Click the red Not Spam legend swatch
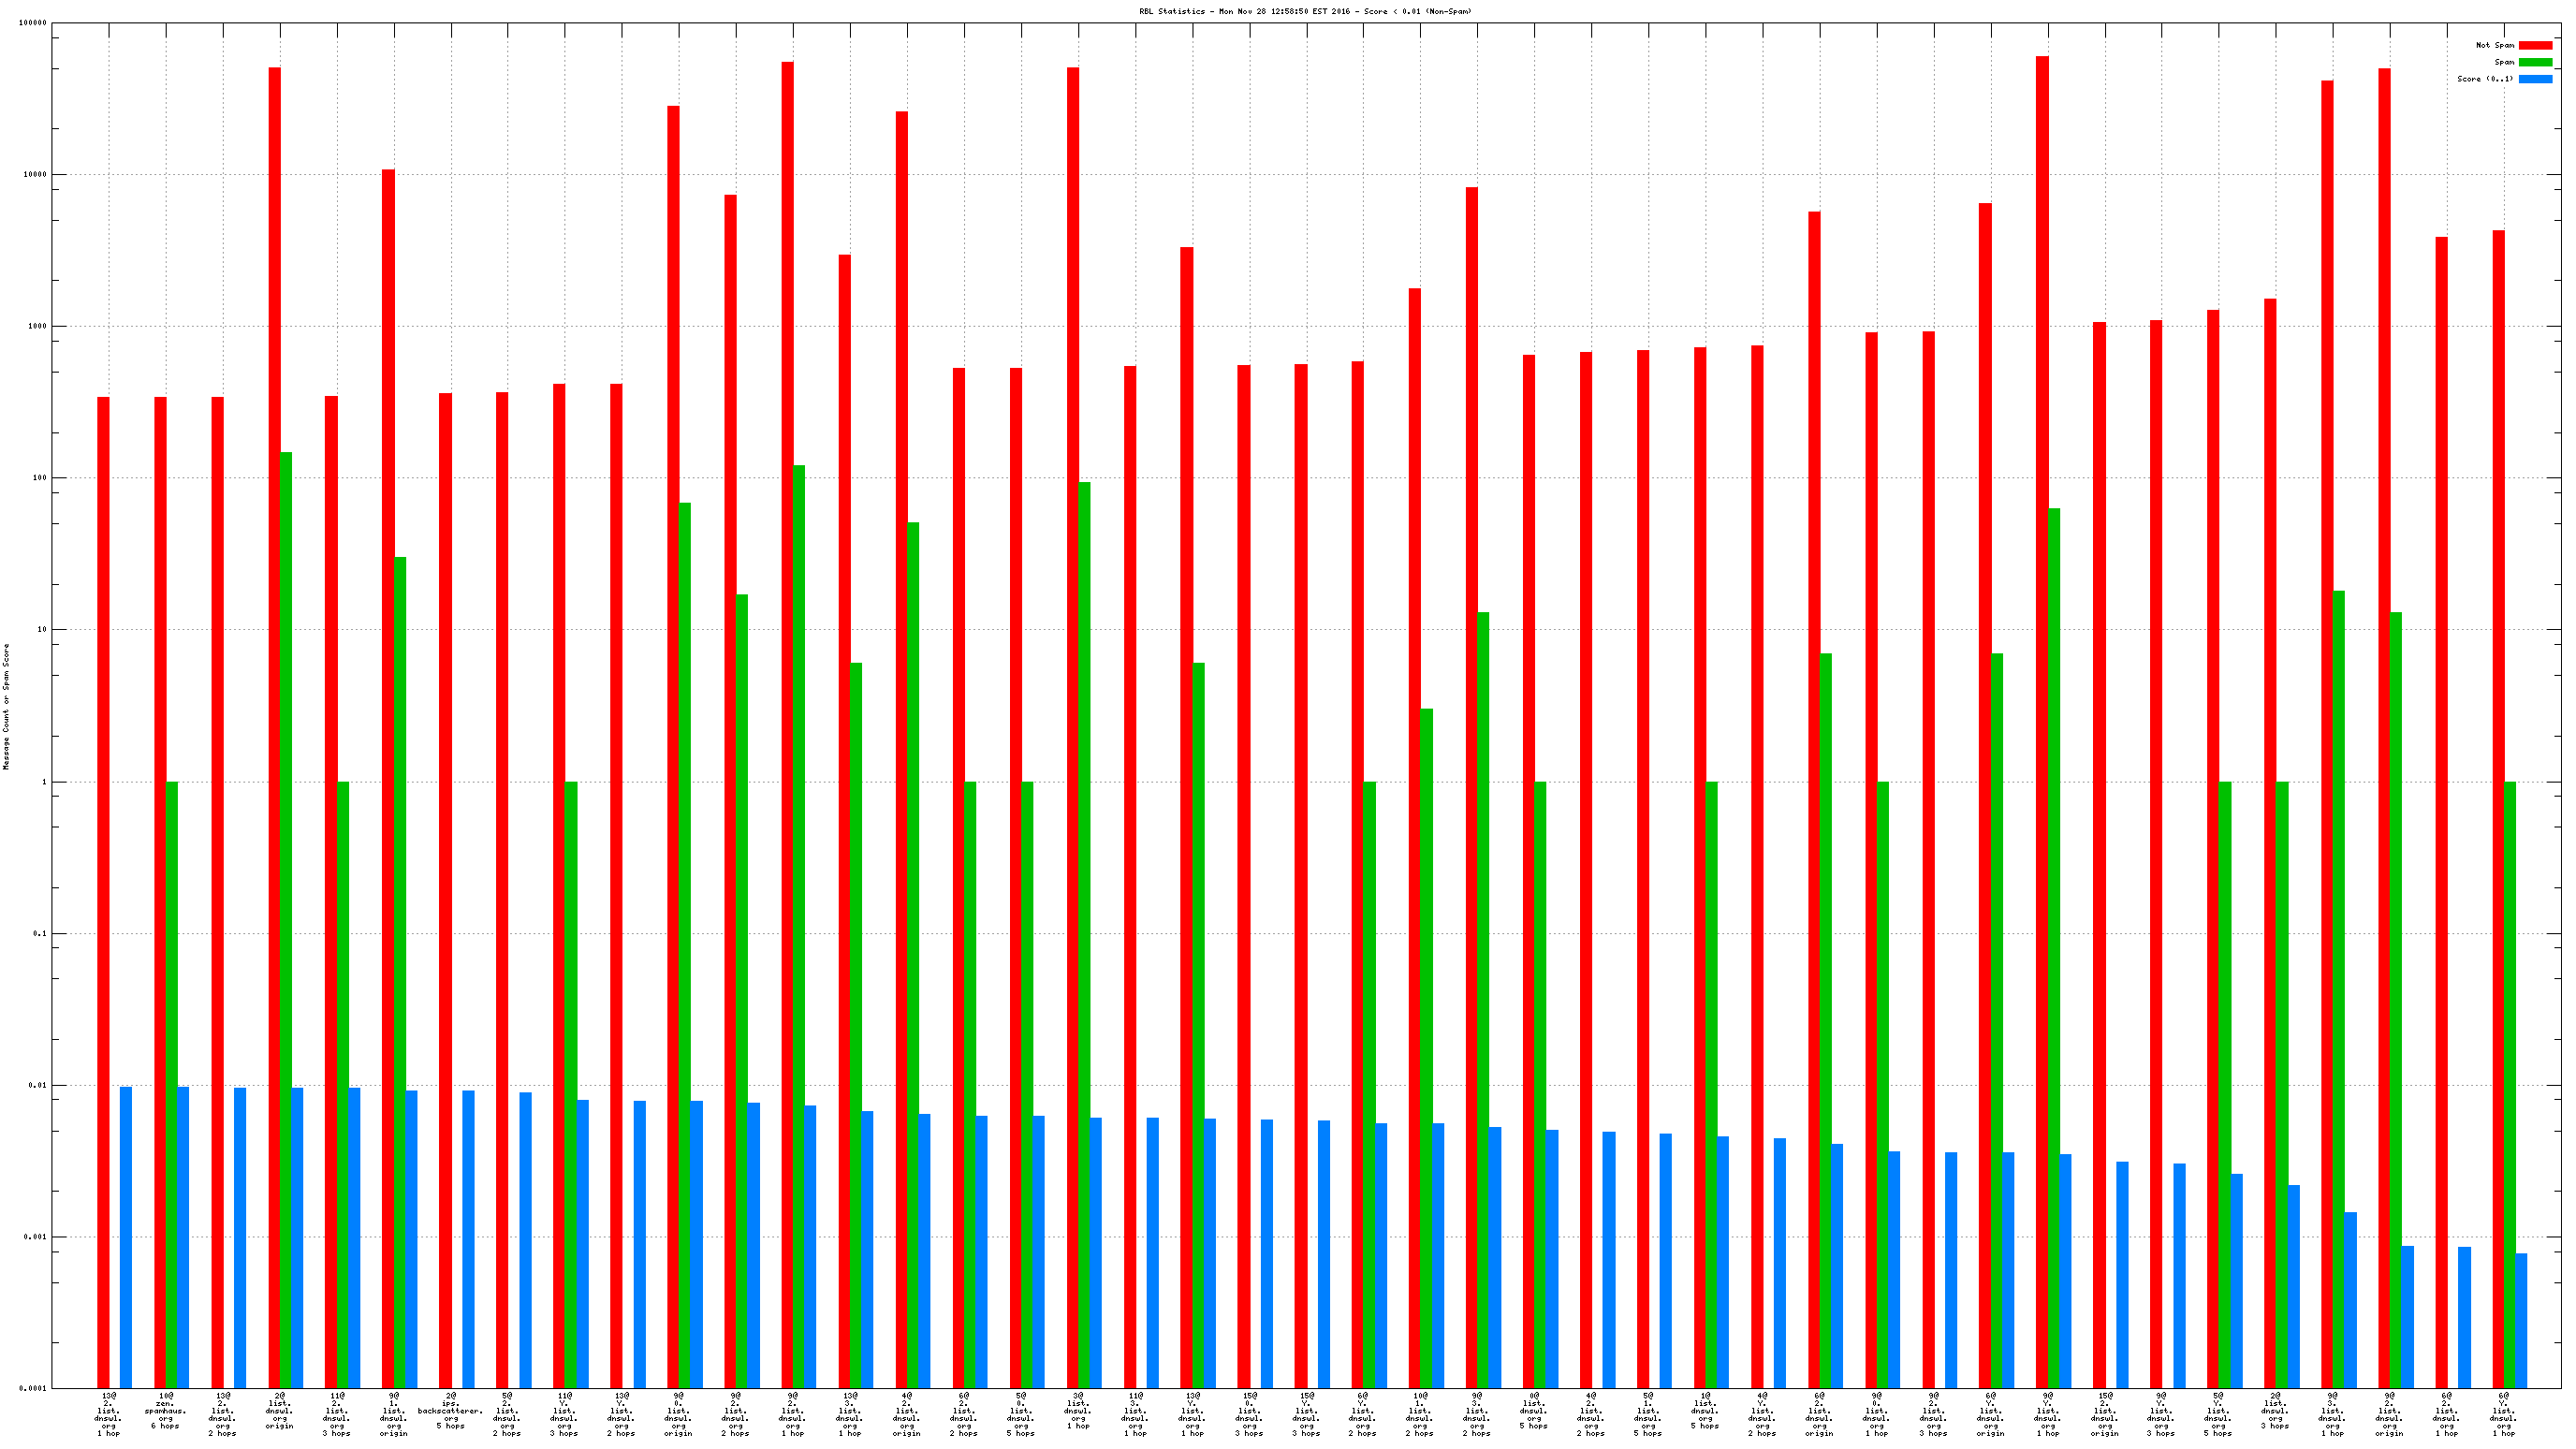The height and width of the screenshot is (1449, 2576). [2534, 45]
